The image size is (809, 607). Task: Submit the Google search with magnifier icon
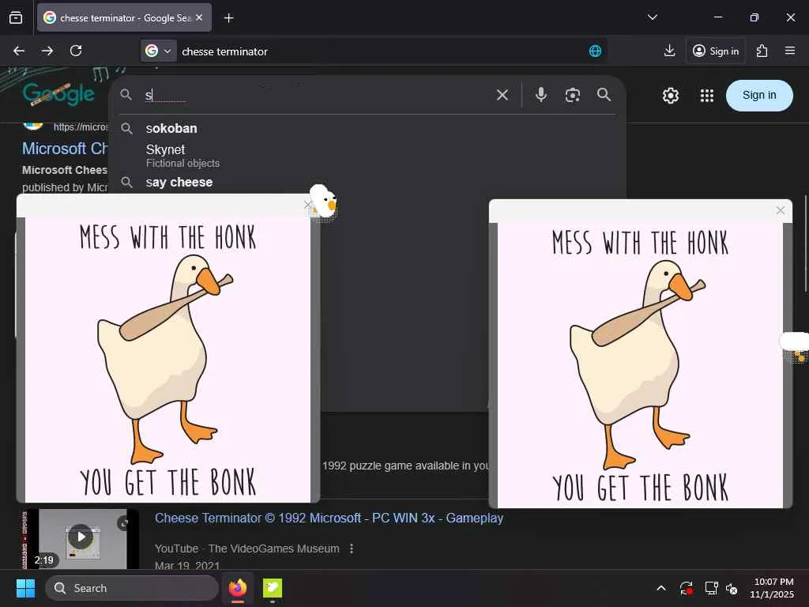click(604, 95)
